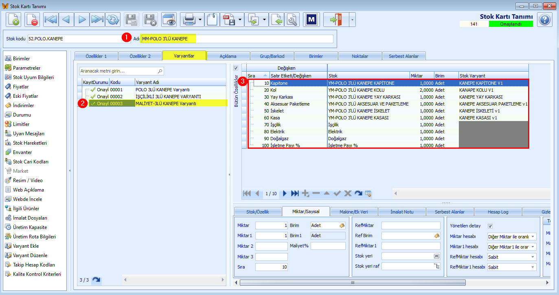Click the tree icon in Stok yeri raf field
Screen dimensions: 559x295
pyautogui.click(x=437, y=266)
